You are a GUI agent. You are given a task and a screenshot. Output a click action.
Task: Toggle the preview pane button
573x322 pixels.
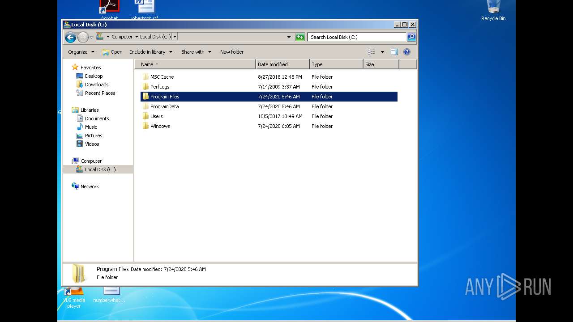[x=394, y=52]
